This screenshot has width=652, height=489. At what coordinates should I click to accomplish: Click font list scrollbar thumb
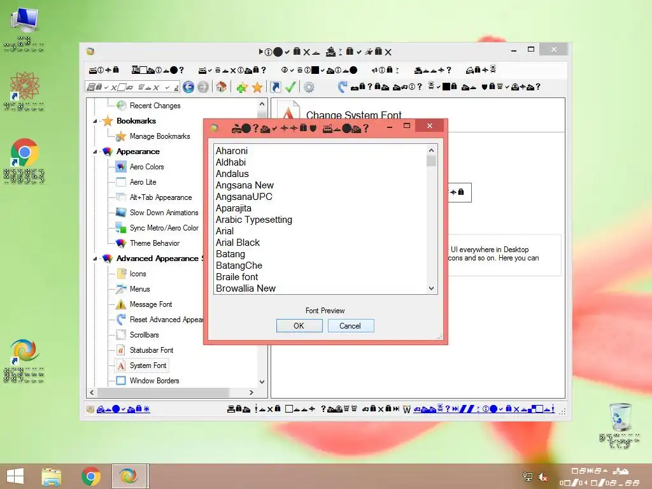click(x=431, y=161)
